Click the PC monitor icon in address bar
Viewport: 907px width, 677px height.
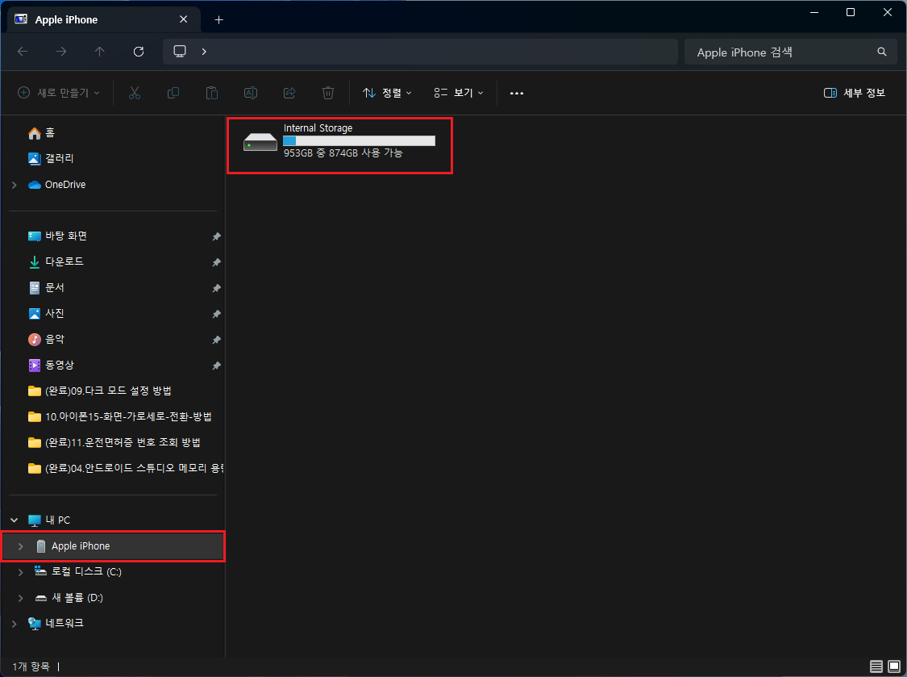(180, 51)
